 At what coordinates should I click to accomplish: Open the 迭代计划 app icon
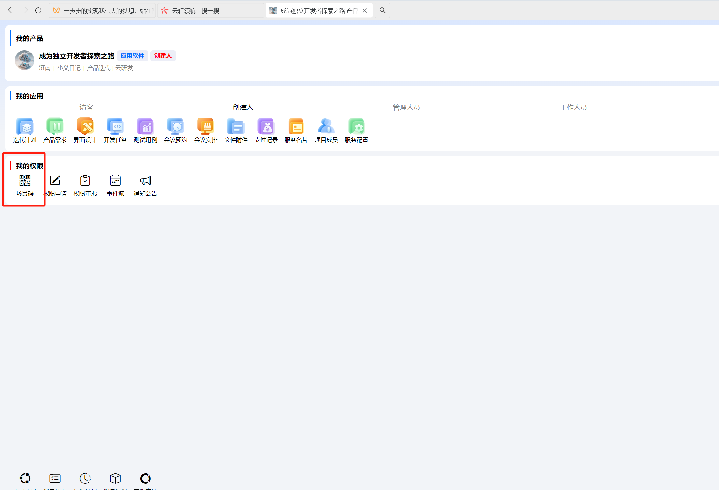(x=25, y=126)
